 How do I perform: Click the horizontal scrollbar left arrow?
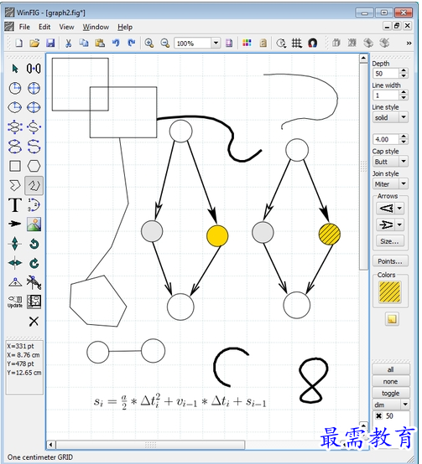[x=51, y=444]
